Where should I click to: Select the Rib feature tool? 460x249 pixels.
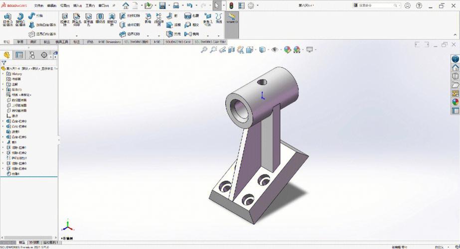coord(172,16)
